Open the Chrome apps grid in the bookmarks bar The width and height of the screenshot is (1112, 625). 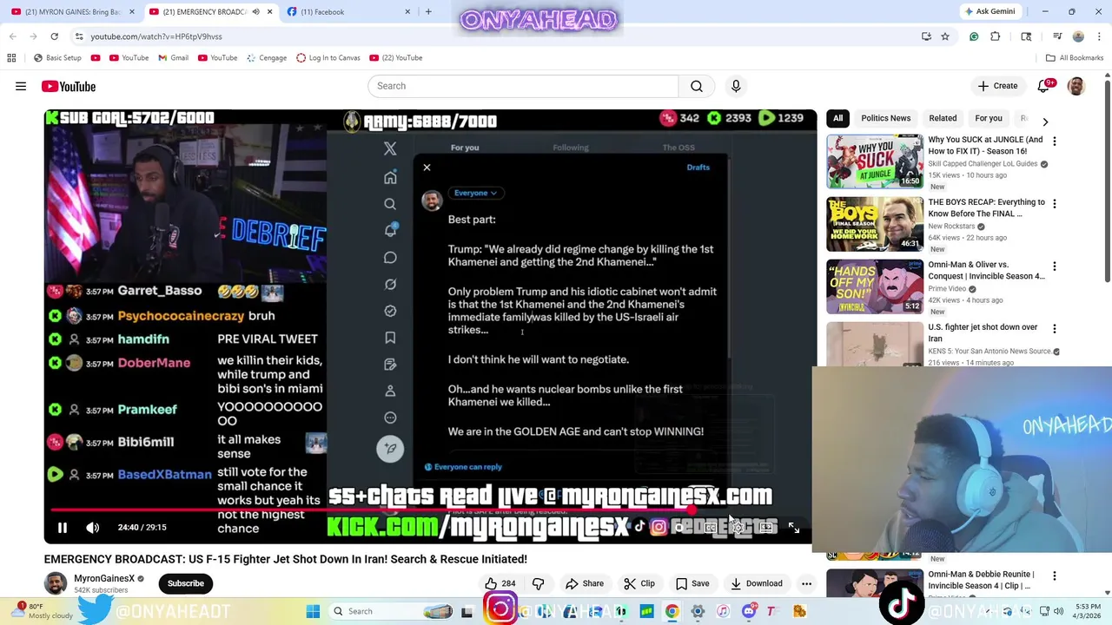(x=11, y=57)
